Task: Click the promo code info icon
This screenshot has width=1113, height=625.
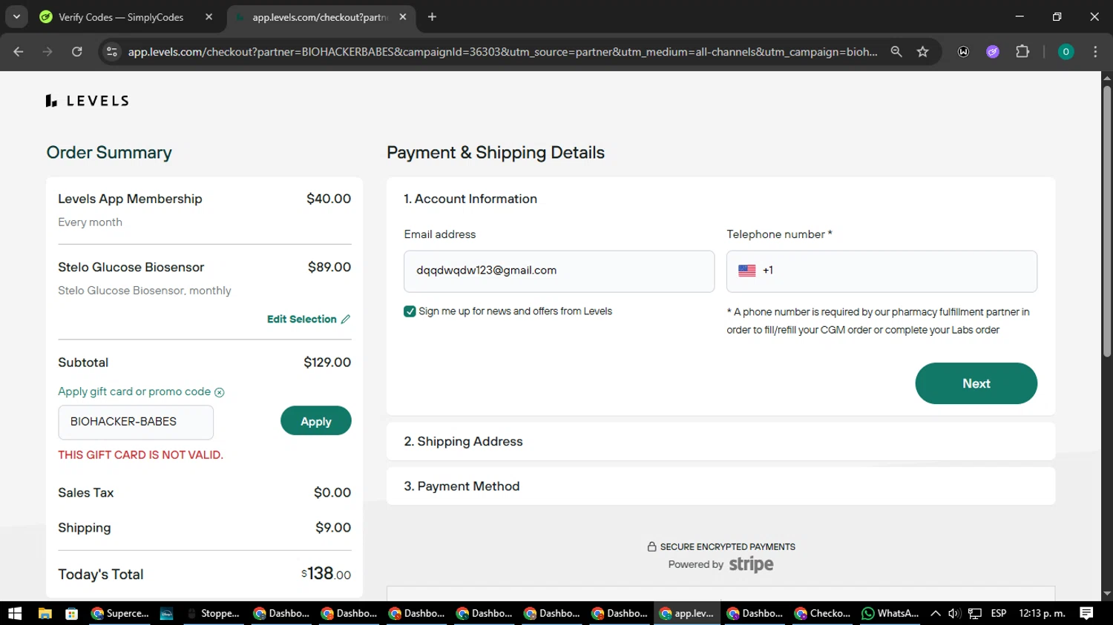Action: (x=220, y=392)
